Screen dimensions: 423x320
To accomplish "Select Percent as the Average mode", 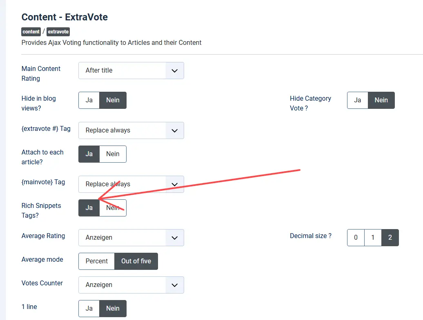I will pos(97,261).
